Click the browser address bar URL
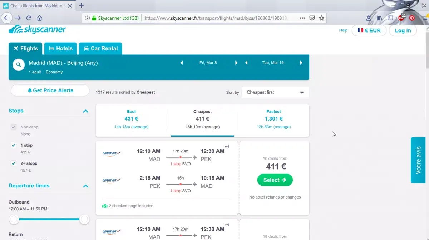This screenshot has width=429, height=240. pyautogui.click(x=216, y=18)
